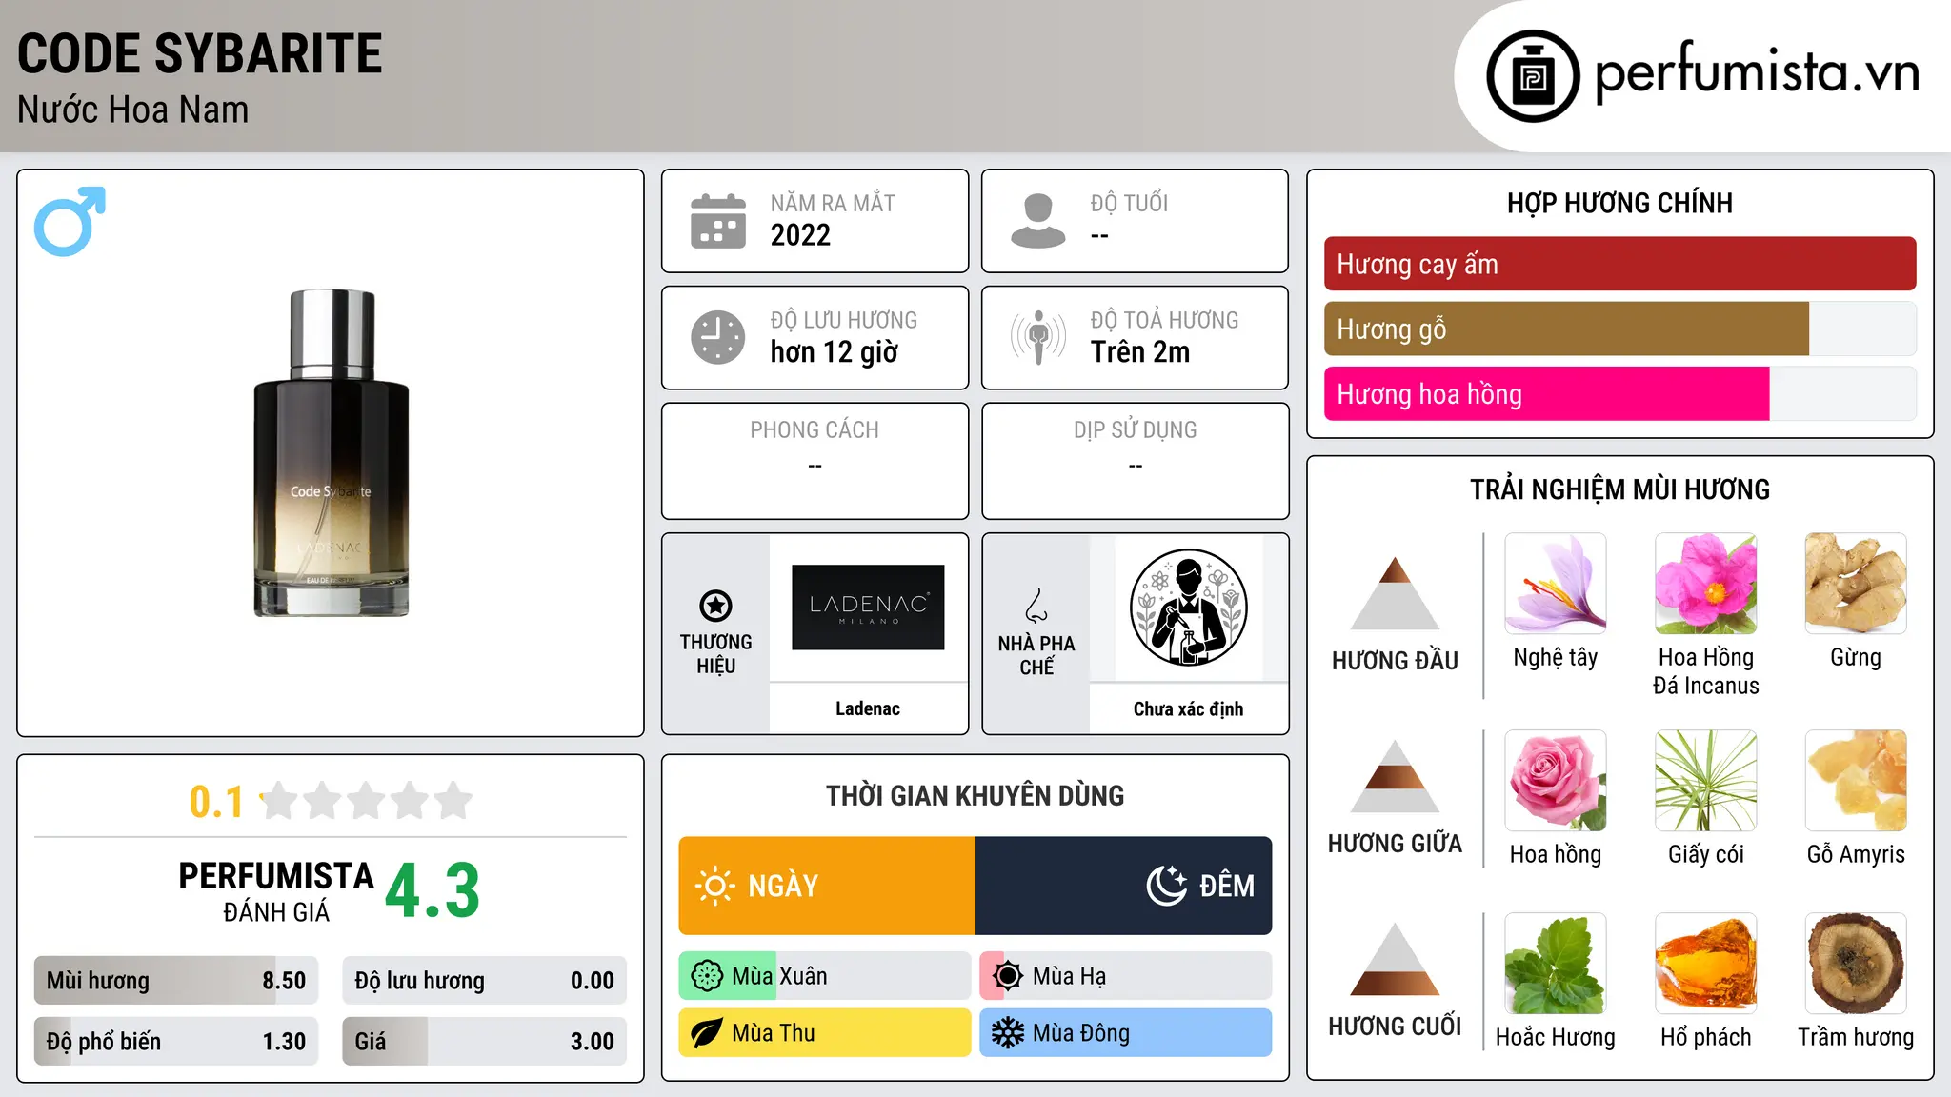This screenshot has height=1097, width=1951.
Task: Click the green 4.3 Perfumista score
Action: 432,891
